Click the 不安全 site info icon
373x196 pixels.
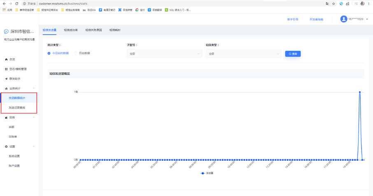pyautogui.click(x=25, y=4)
